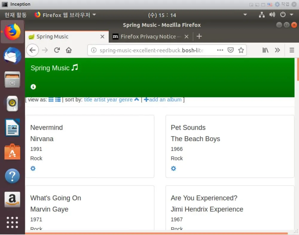Go back to previous page
This screenshot has width=299, height=235.
pos(33,50)
